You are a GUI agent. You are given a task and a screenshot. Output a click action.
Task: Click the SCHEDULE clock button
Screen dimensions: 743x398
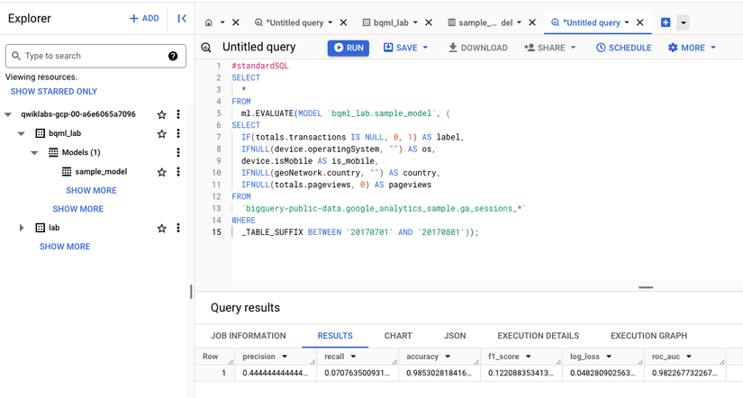click(x=623, y=48)
